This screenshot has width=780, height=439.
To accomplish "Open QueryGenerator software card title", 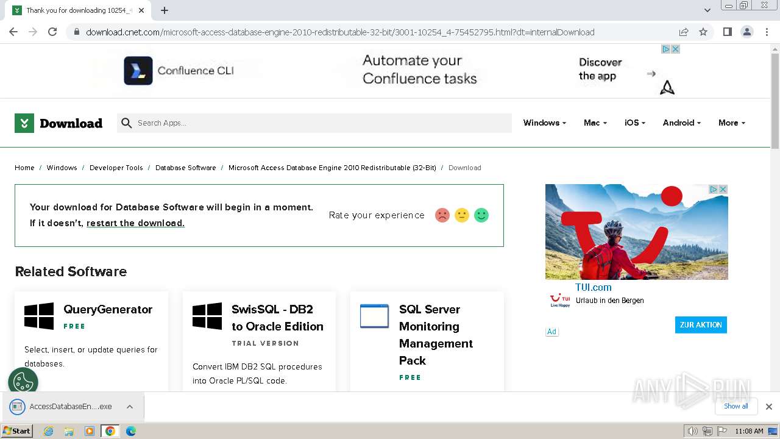I will [x=108, y=309].
